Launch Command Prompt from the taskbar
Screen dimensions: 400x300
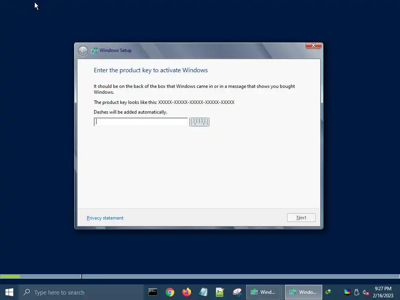click(153, 292)
